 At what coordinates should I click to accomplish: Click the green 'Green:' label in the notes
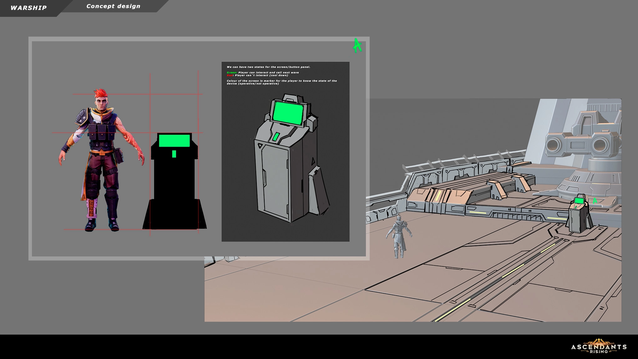(232, 73)
